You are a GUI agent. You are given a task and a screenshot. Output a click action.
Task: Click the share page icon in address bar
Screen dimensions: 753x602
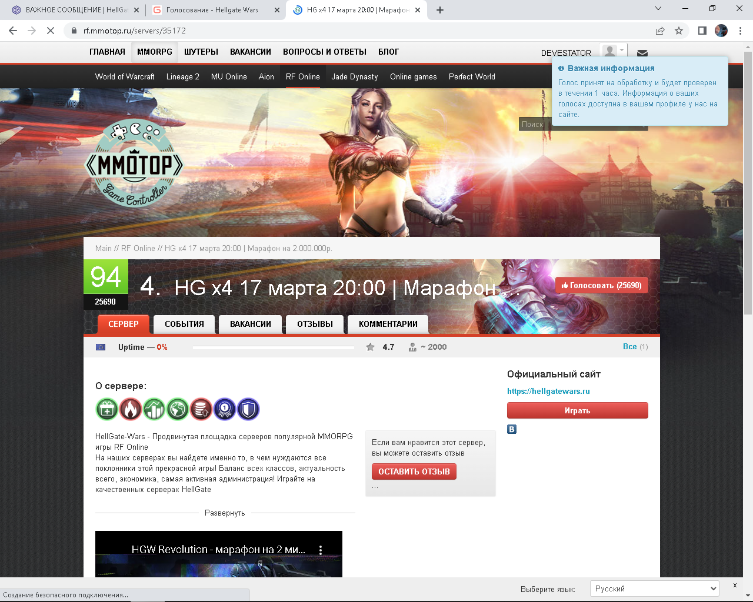[x=660, y=31]
